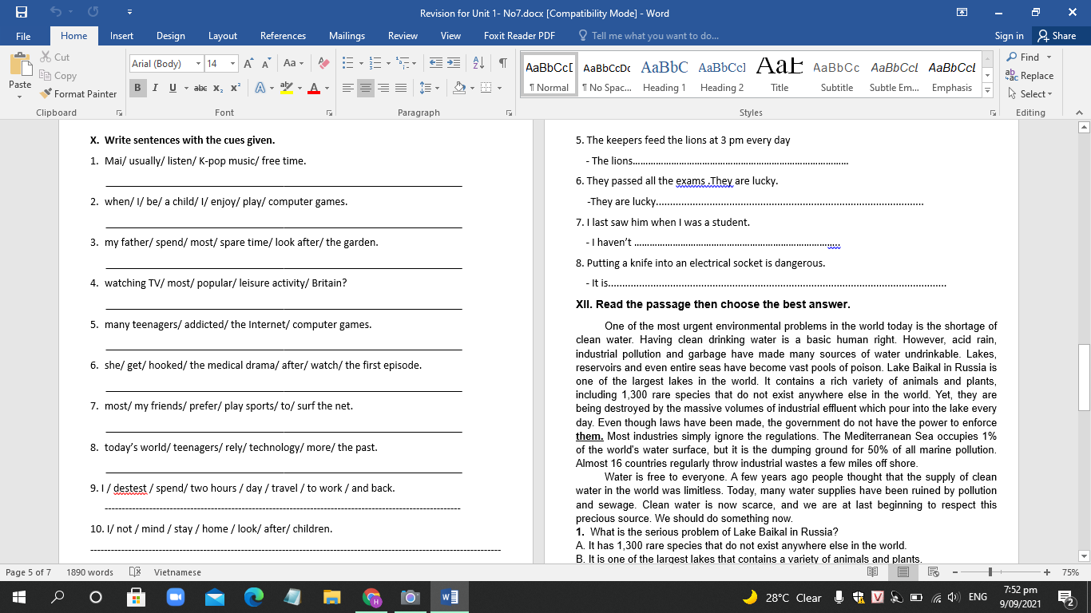Toggle center alignment
Viewport: 1091px width, 613px height.
(x=366, y=88)
